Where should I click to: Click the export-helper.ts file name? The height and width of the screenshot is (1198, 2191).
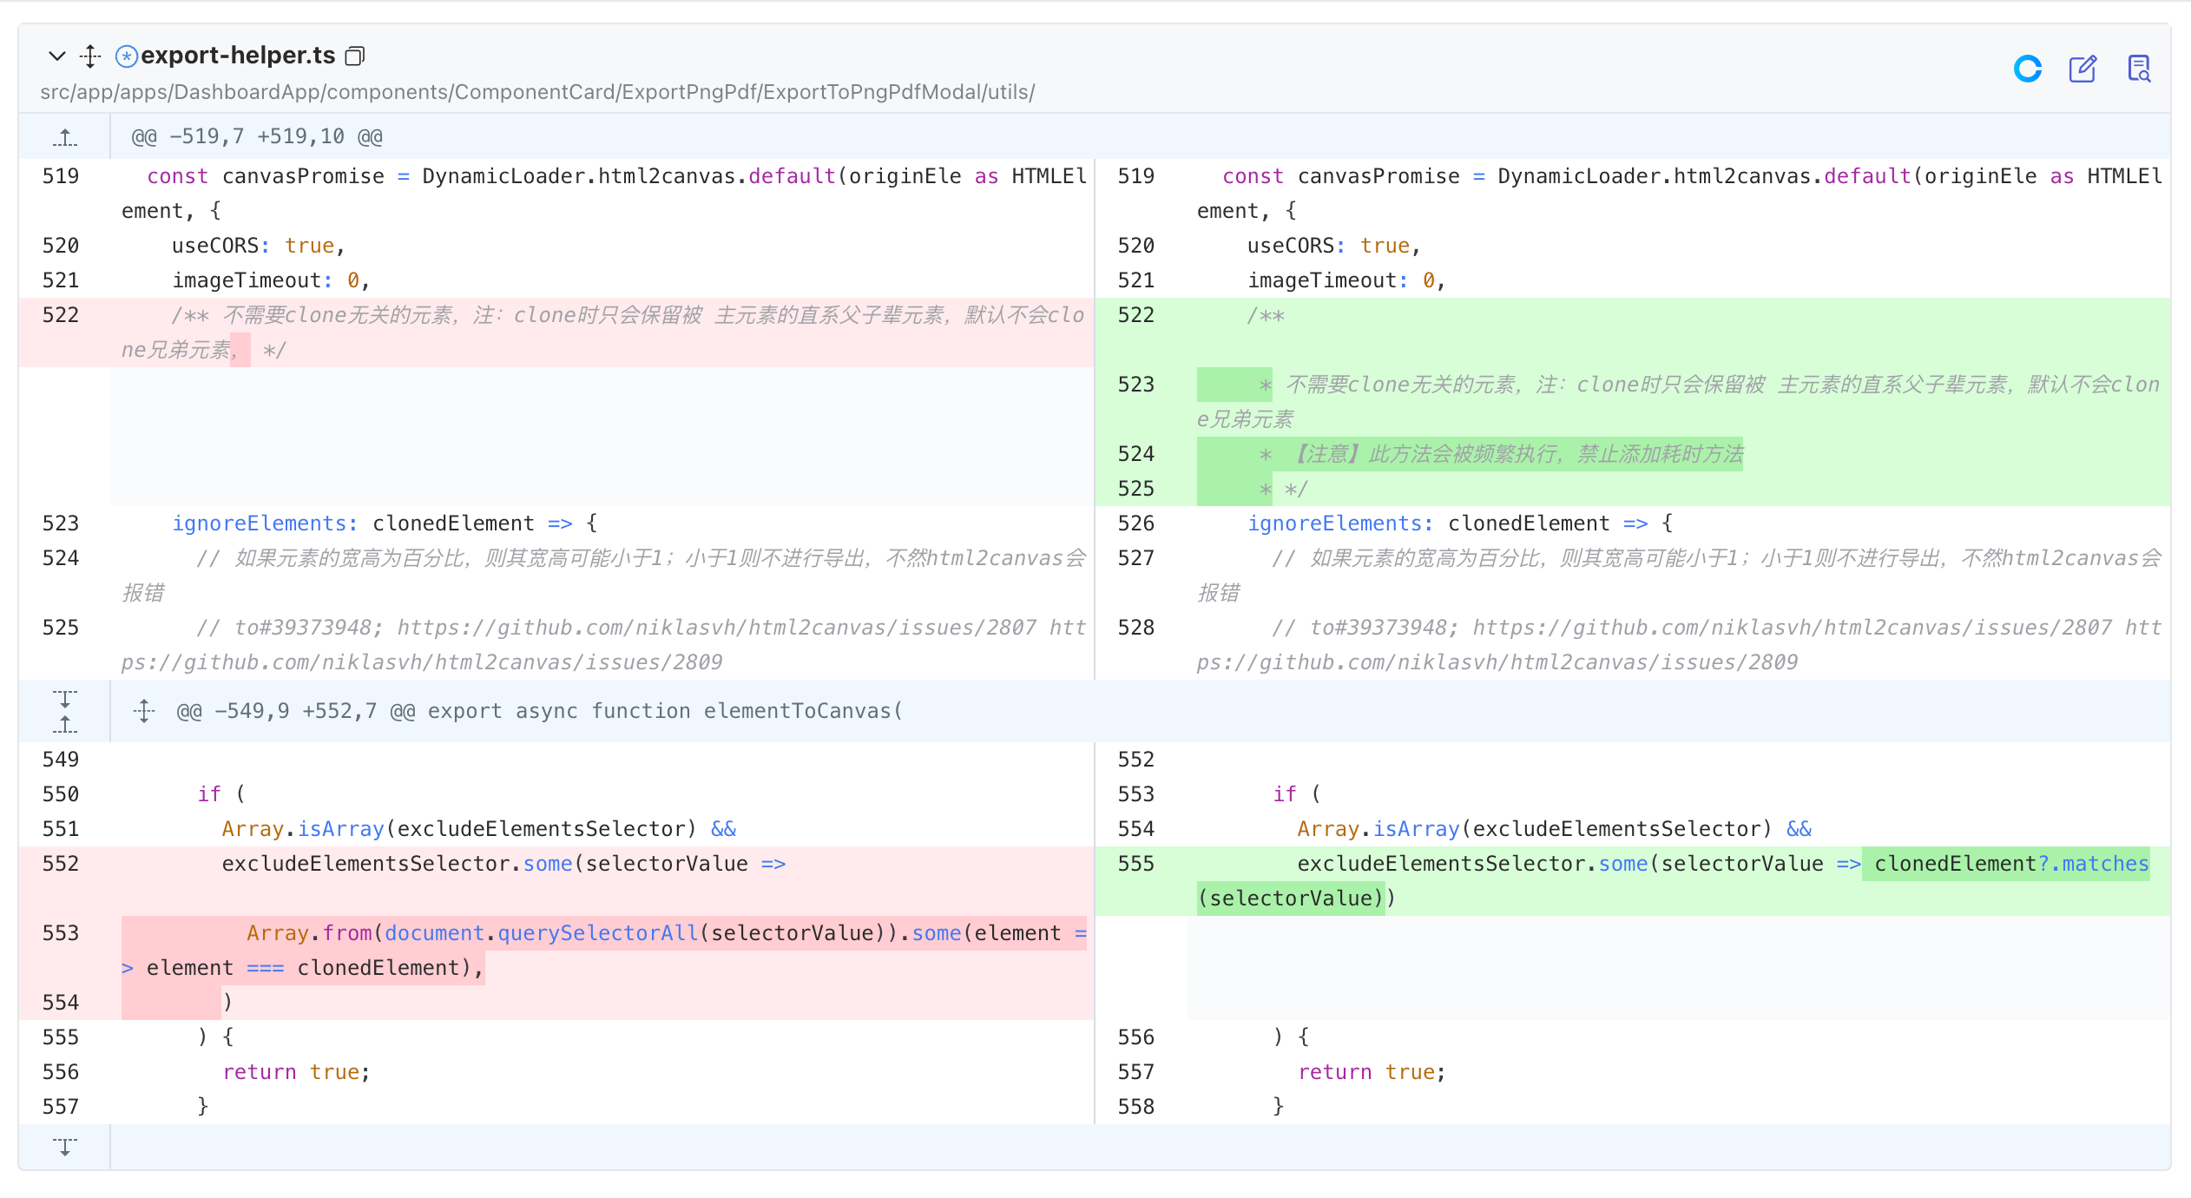click(238, 56)
